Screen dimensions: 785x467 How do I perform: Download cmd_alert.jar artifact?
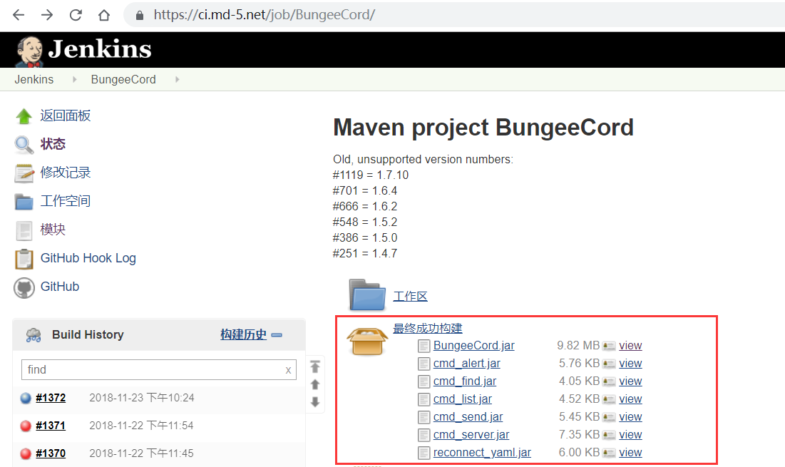click(x=466, y=364)
